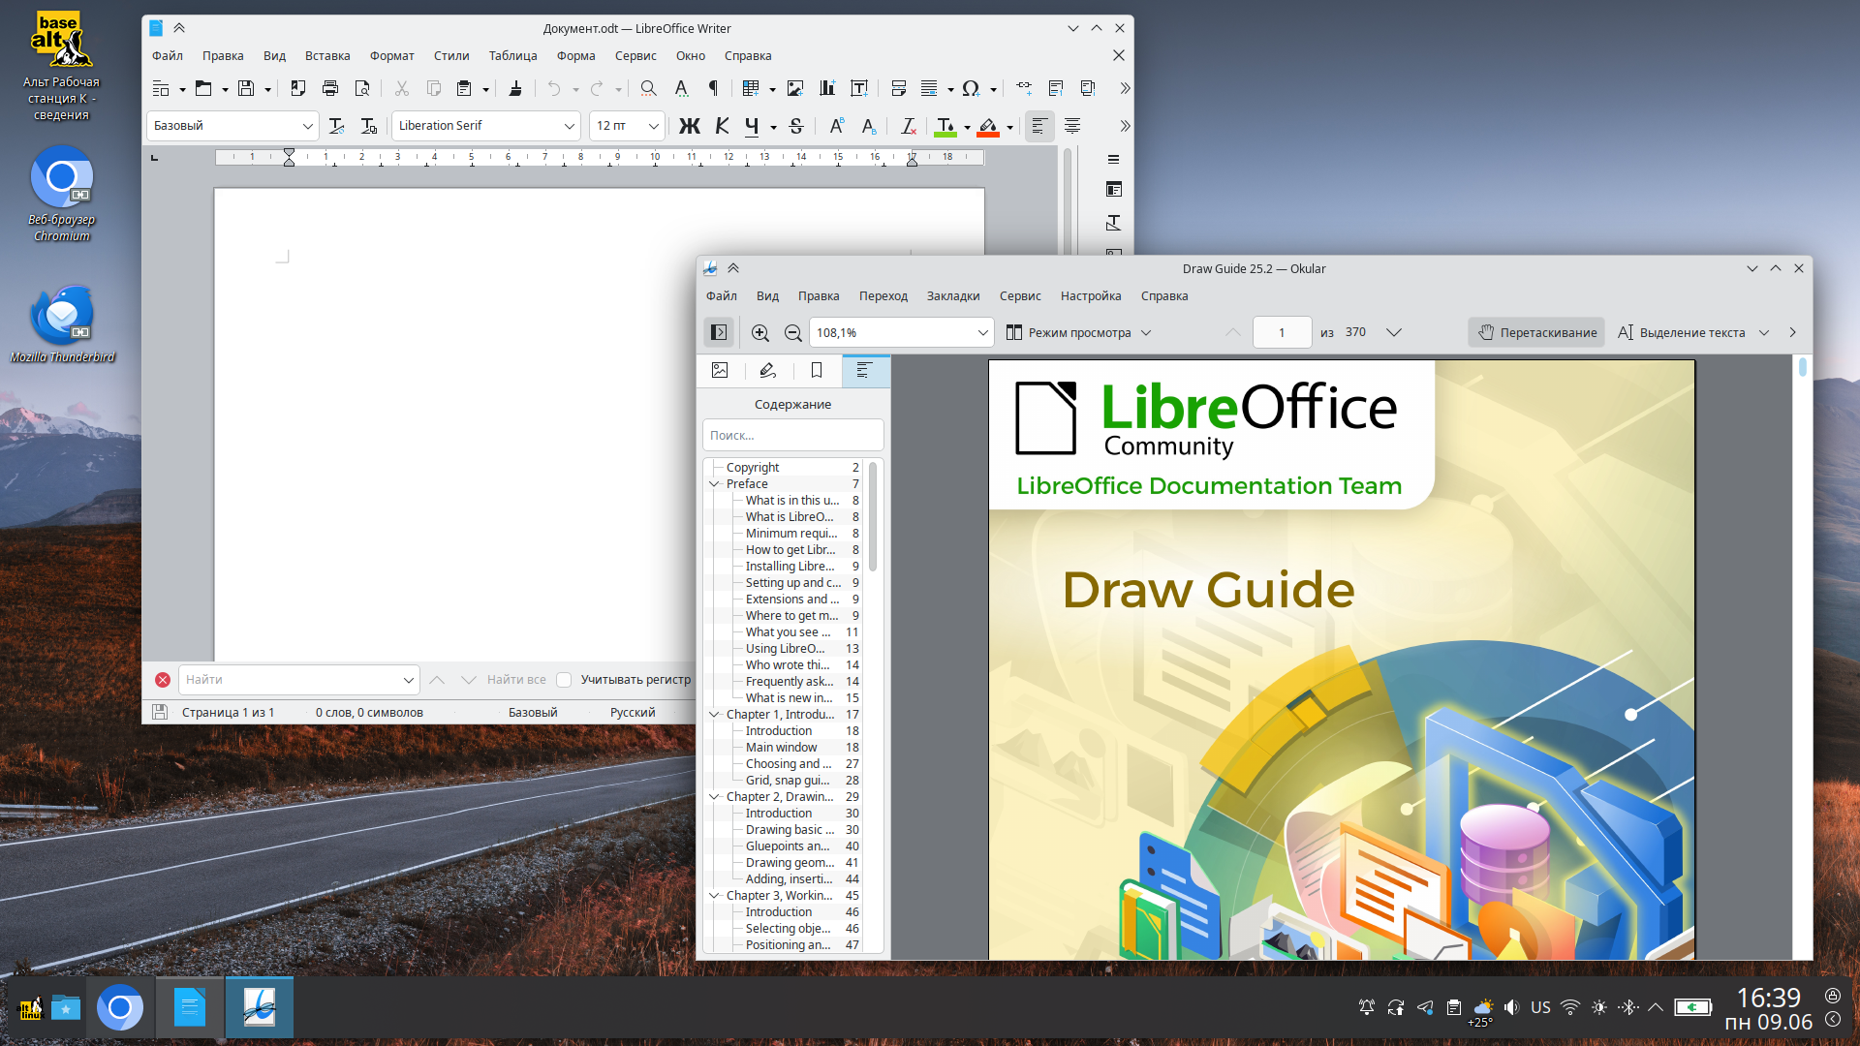The image size is (1860, 1046).
Task: Open 'Режим просмотра' dropdown in Okular
Action: pyautogui.click(x=1078, y=332)
